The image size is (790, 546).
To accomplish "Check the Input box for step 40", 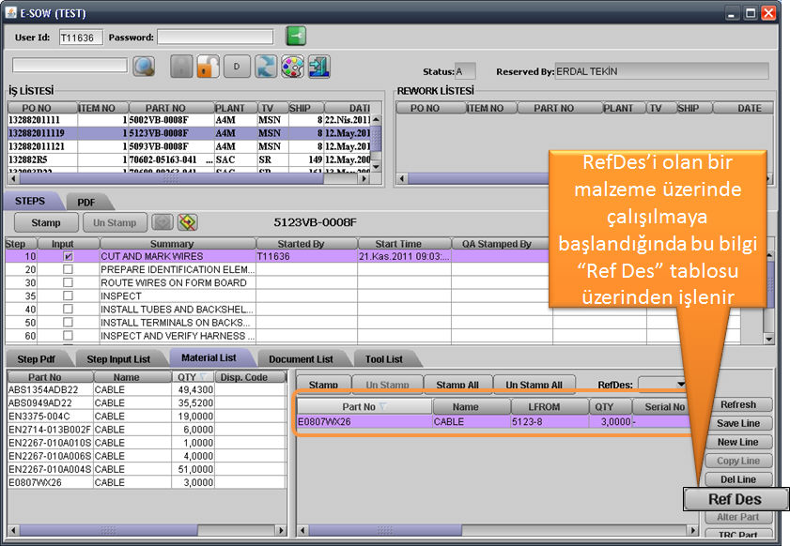I will (68, 309).
